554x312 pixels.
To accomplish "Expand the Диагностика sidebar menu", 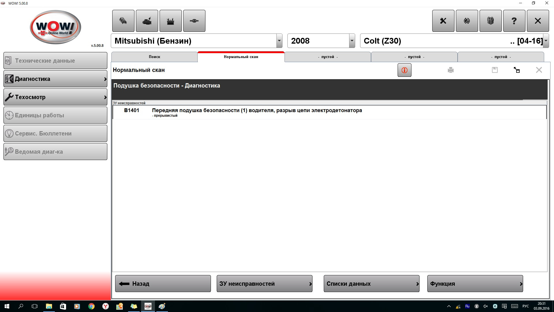I will (55, 79).
